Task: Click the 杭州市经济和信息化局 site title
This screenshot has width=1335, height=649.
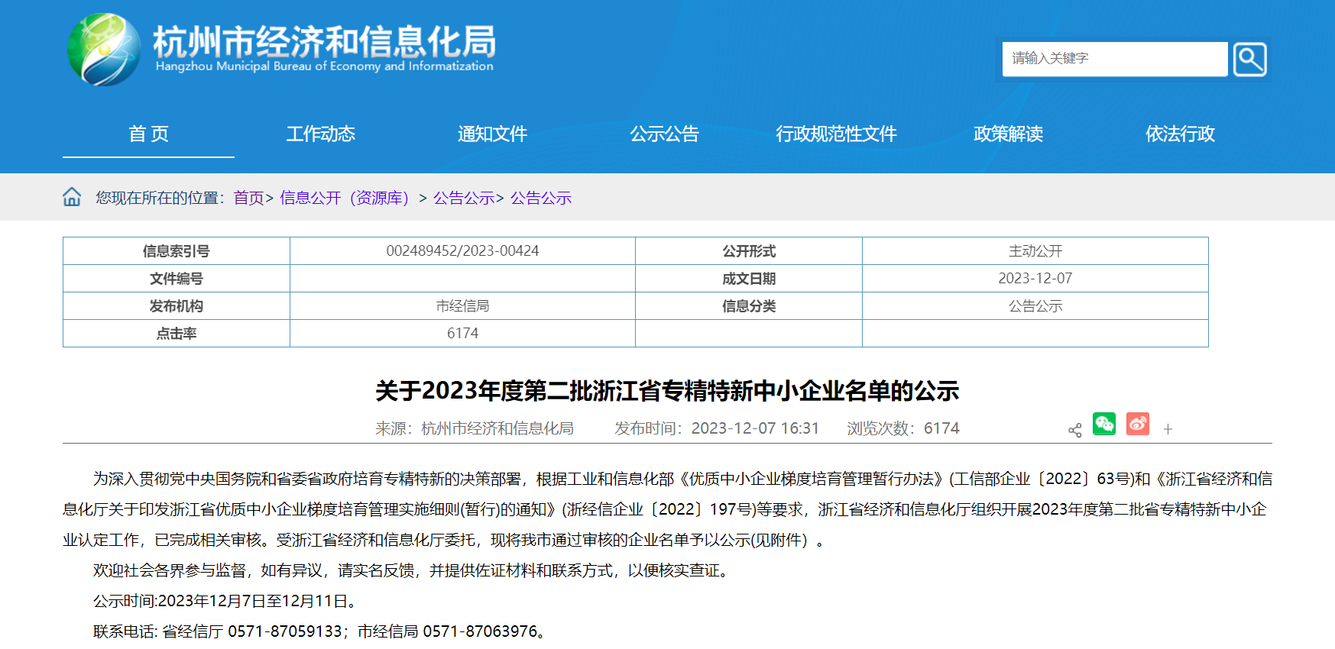Action: [x=324, y=42]
